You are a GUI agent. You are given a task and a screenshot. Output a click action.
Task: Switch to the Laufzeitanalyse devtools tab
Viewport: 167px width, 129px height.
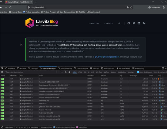tap(81, 68)
